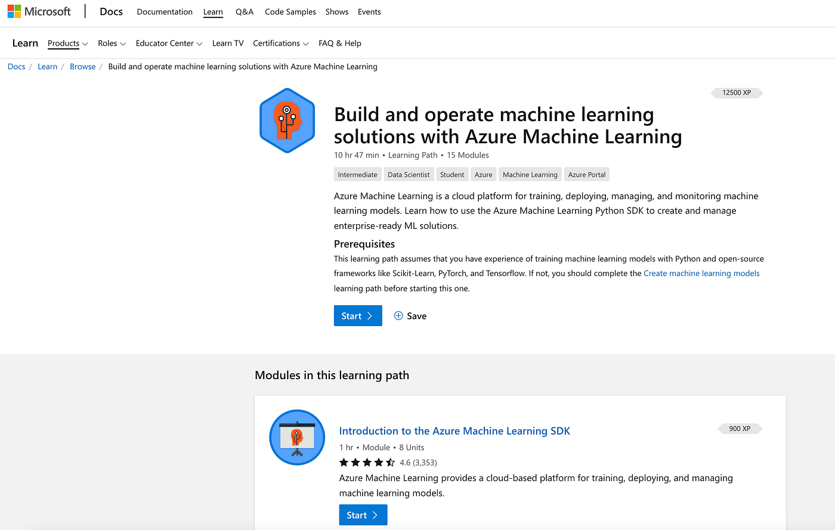Open Code Samples
This screenshot has height=530, width=835.
[x=290, y=12]
